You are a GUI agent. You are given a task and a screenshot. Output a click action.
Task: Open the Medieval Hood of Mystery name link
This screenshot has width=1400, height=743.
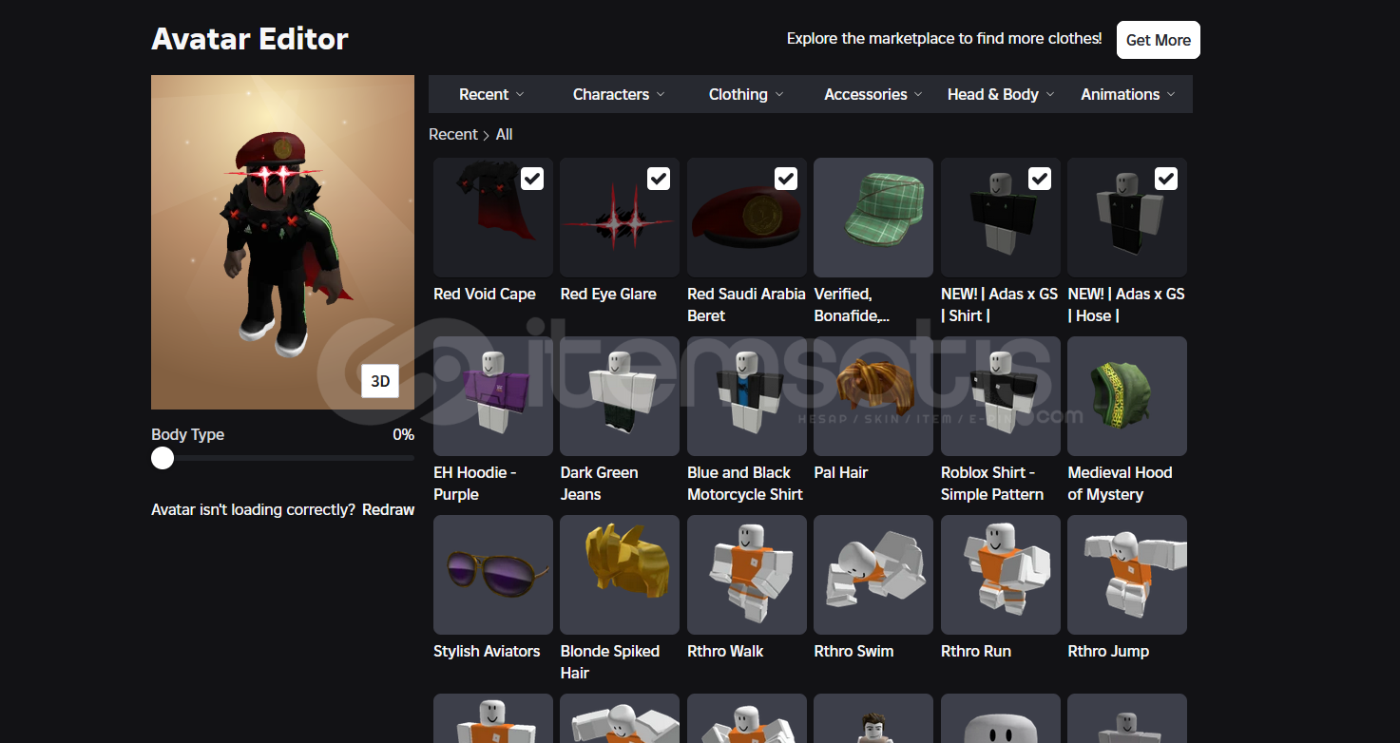point(1120,483)
